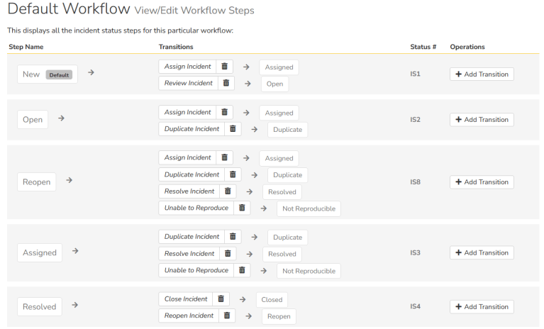This screenshot has height=329, width=544.
Task: Delete Unable to Reproduce transition in Reopen row
Action: point(242,208)
